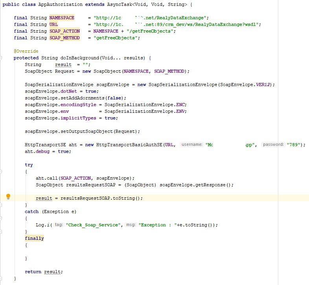Click the implicitTypes field
This screenshot has width=309, height=285.
78,118
